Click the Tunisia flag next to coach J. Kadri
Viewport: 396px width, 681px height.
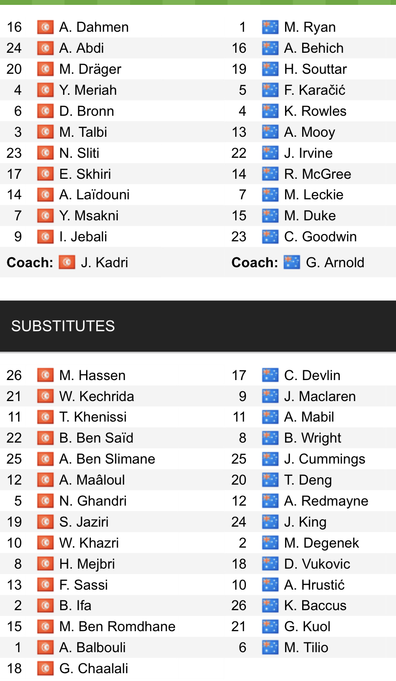pos(67,262)
